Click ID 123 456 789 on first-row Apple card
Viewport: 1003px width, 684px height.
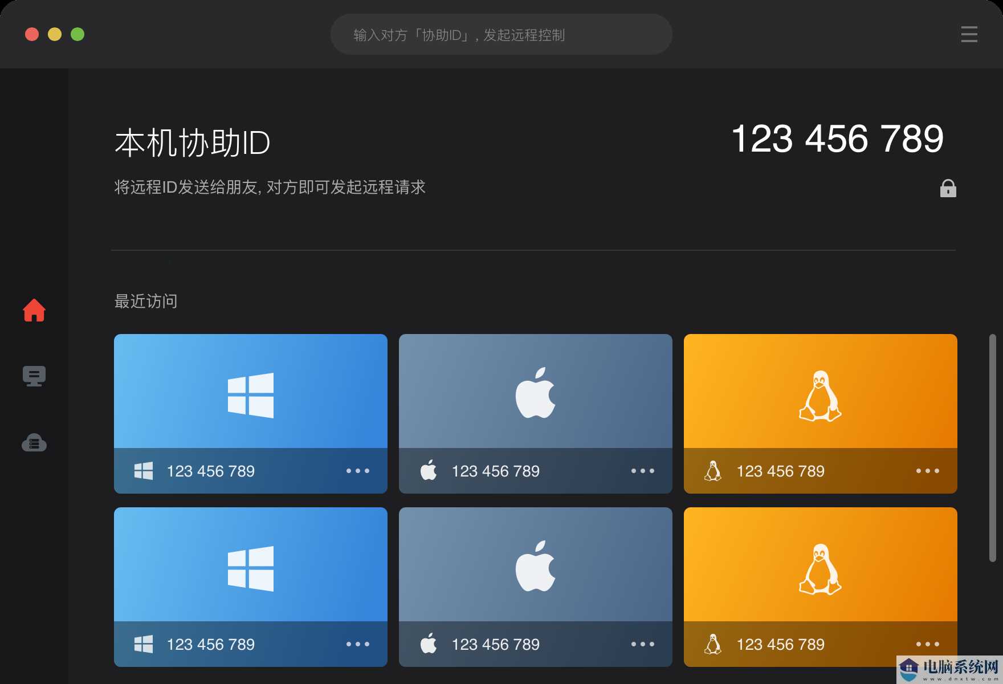tap(496, 471)
